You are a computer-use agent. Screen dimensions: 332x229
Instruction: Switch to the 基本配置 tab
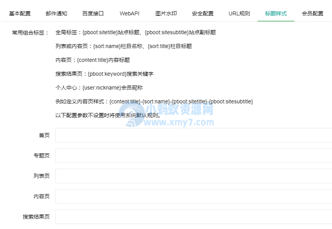tap(20, 13)
